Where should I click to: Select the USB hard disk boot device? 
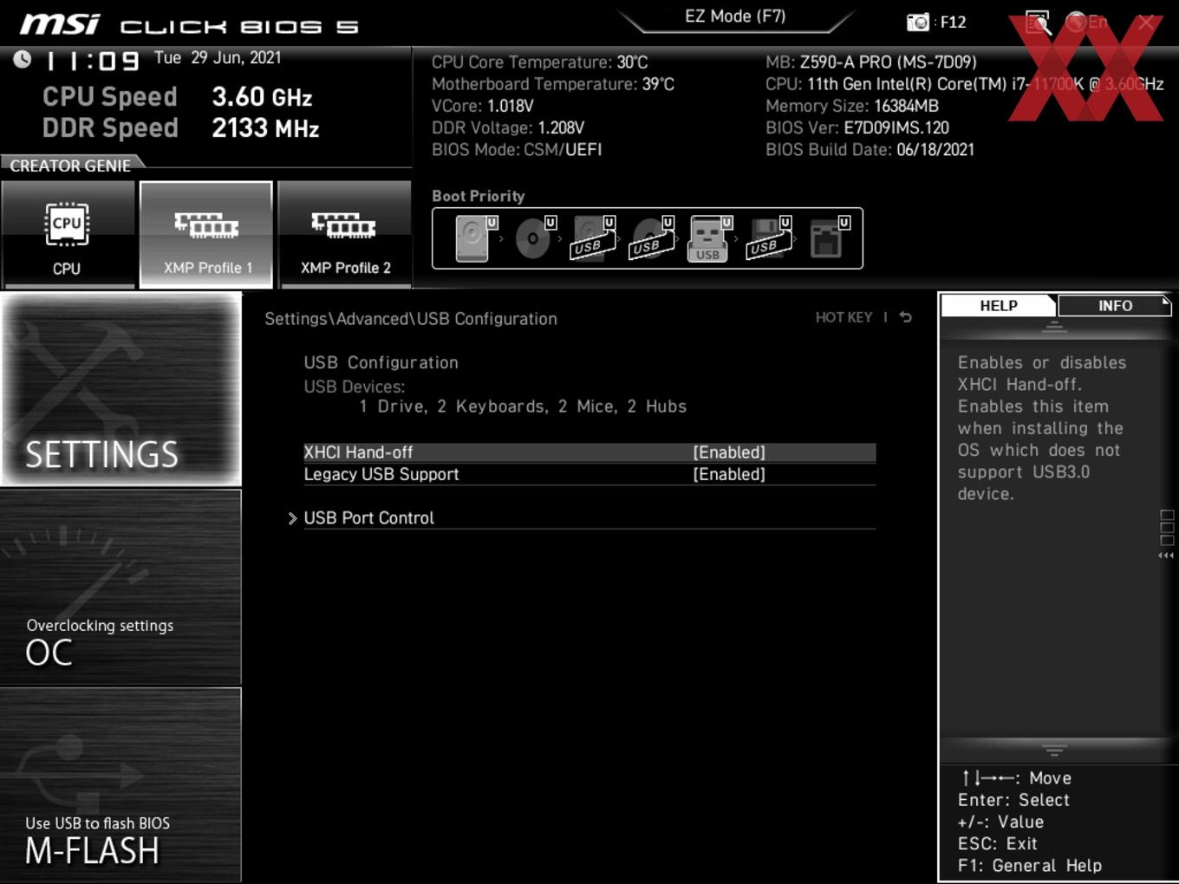click(593, 238)
